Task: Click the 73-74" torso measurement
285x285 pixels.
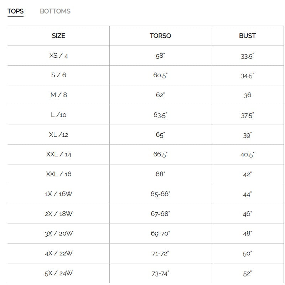Action: [160, 273]
